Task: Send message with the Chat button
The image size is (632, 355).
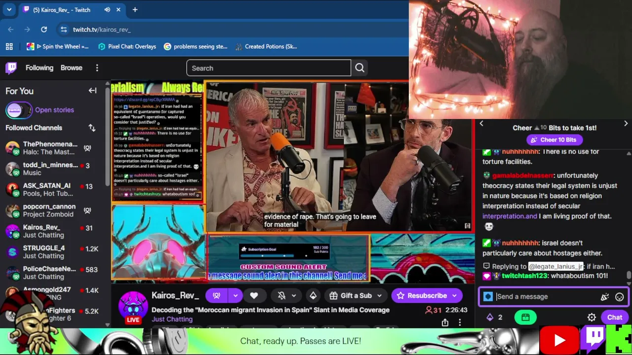Action: tap(615, 317)
